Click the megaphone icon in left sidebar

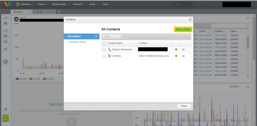coord(6,109)
